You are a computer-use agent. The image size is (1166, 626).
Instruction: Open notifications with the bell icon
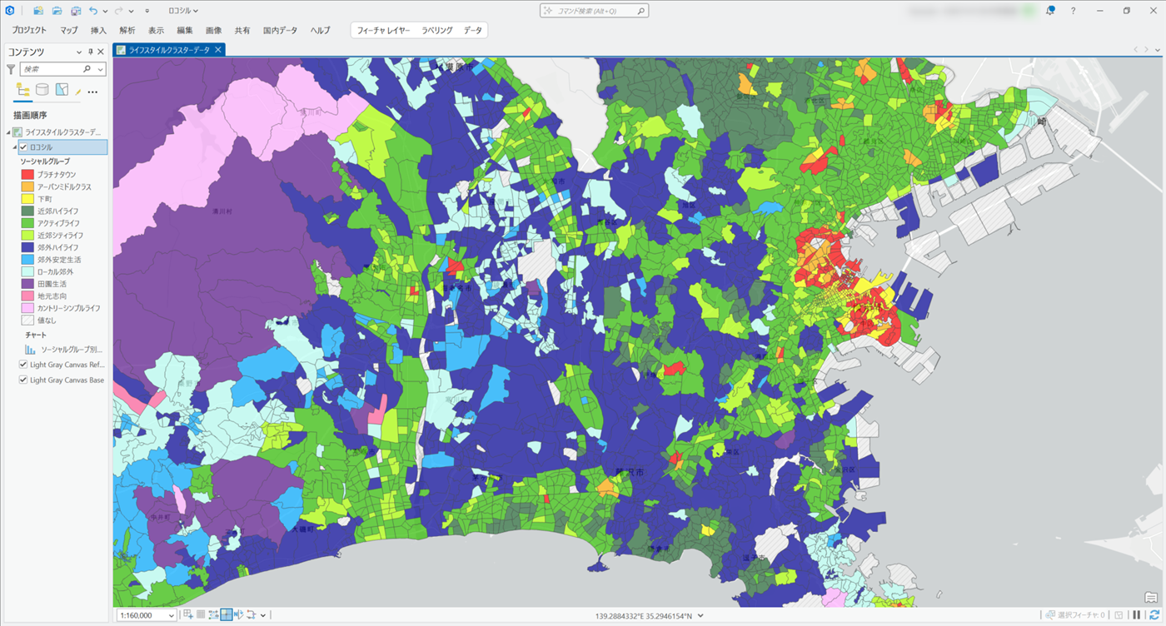[x=1050, y=11]
